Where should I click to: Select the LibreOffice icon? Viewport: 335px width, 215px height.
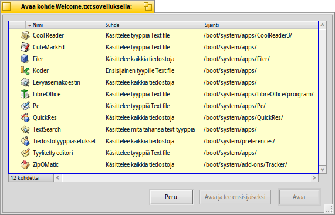25,94
